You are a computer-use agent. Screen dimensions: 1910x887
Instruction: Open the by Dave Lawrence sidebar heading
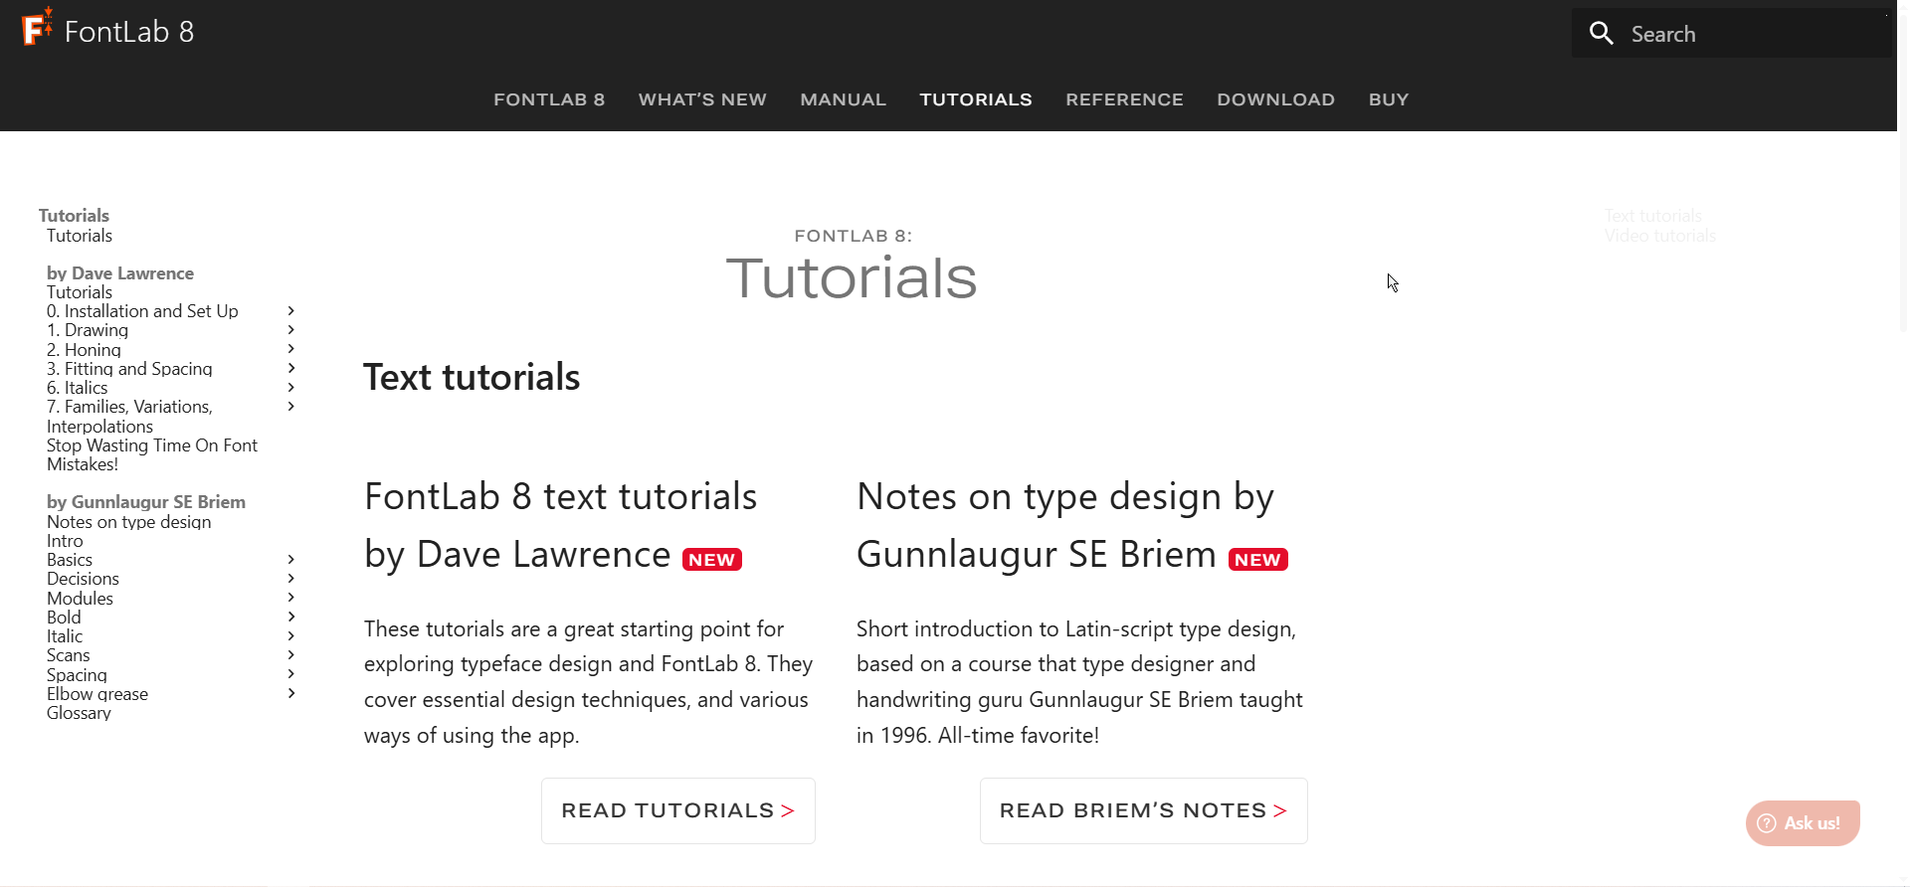(120, 273)
